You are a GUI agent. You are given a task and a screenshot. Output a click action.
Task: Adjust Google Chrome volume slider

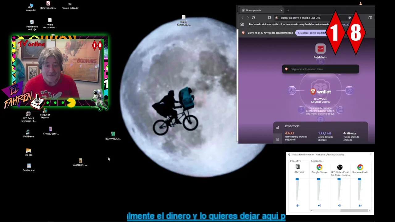(x=319, y=179)
